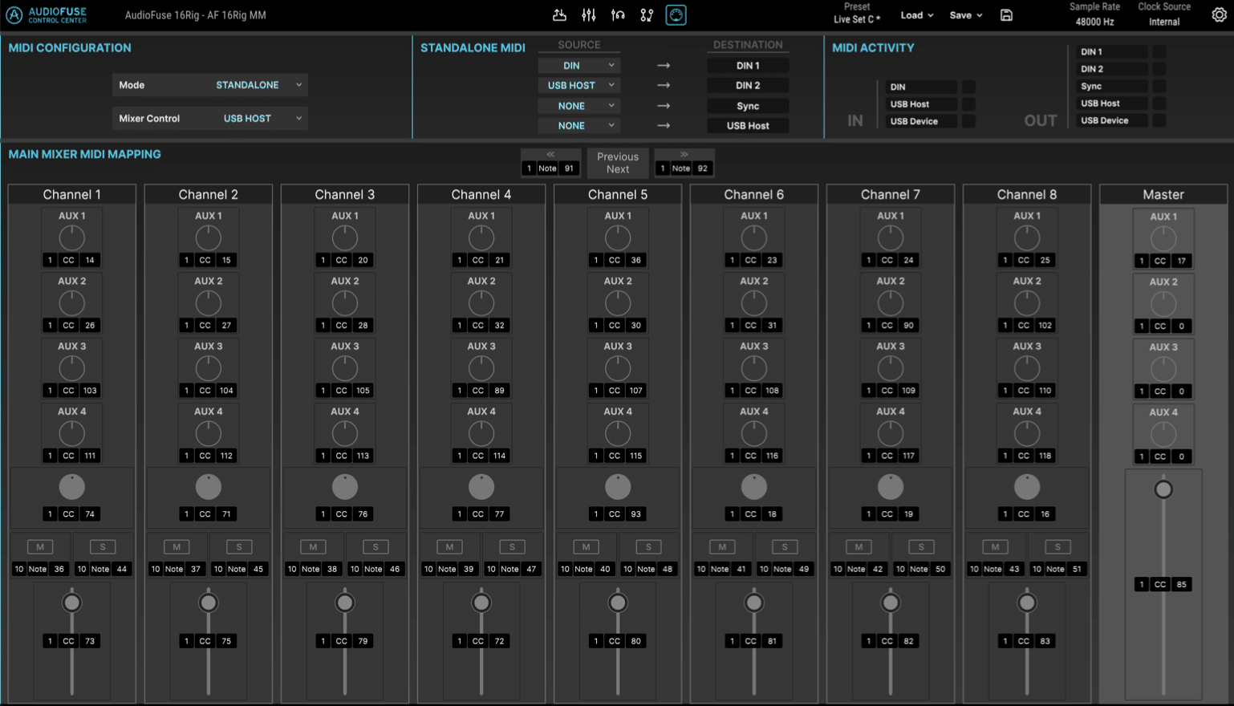Click the Sample Rate 48000 Hz value

(1094, 22)
